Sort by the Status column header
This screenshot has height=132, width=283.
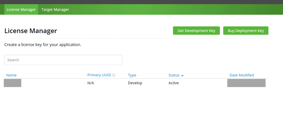pos(174,75)
